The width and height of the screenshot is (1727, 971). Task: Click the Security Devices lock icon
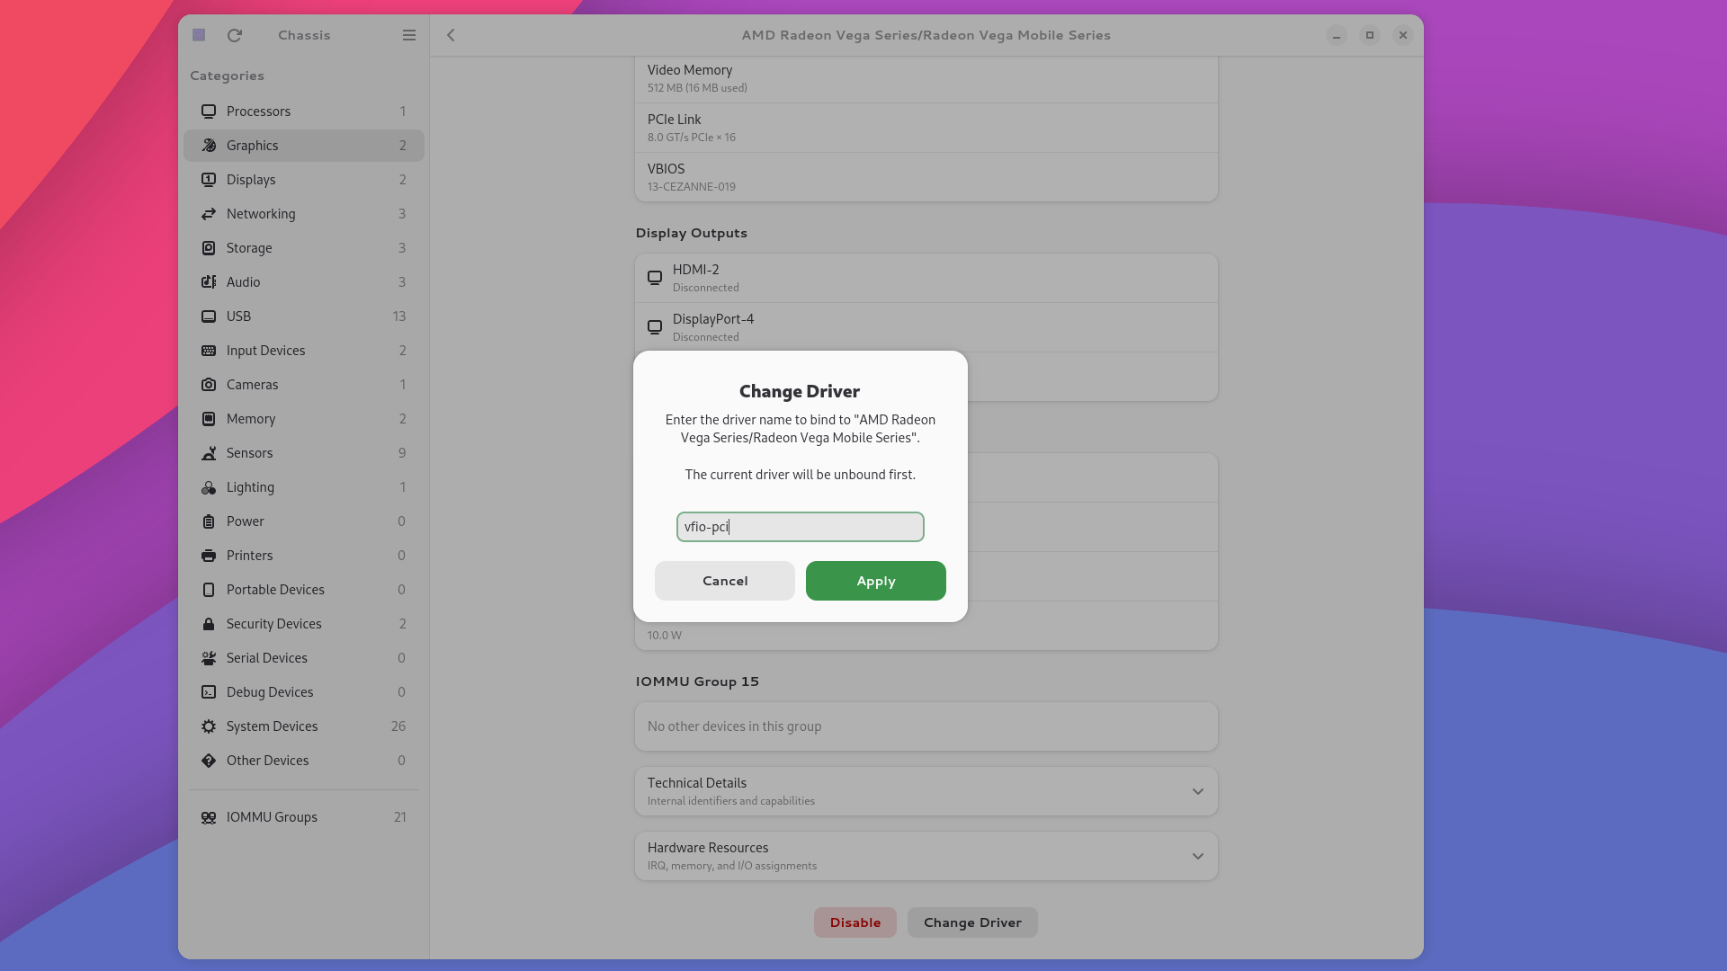coord(209,624)
